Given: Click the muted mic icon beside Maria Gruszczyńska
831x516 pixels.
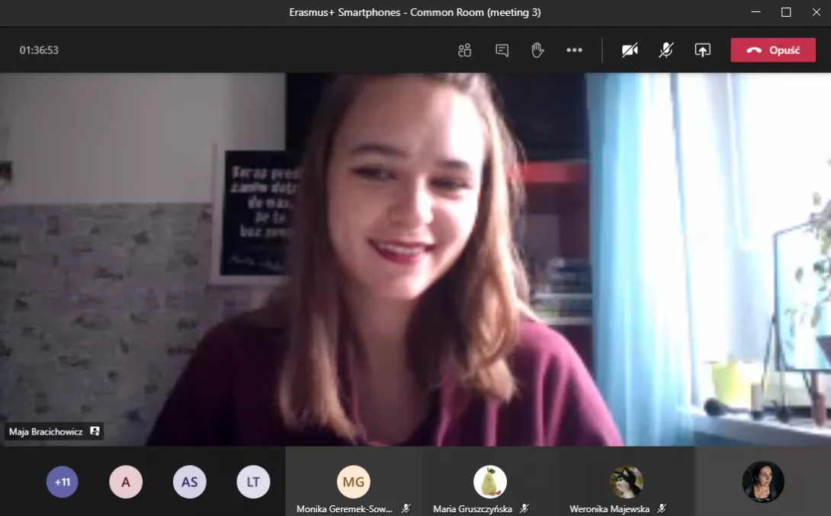Looking at the screenshot, I should [525, 508].
